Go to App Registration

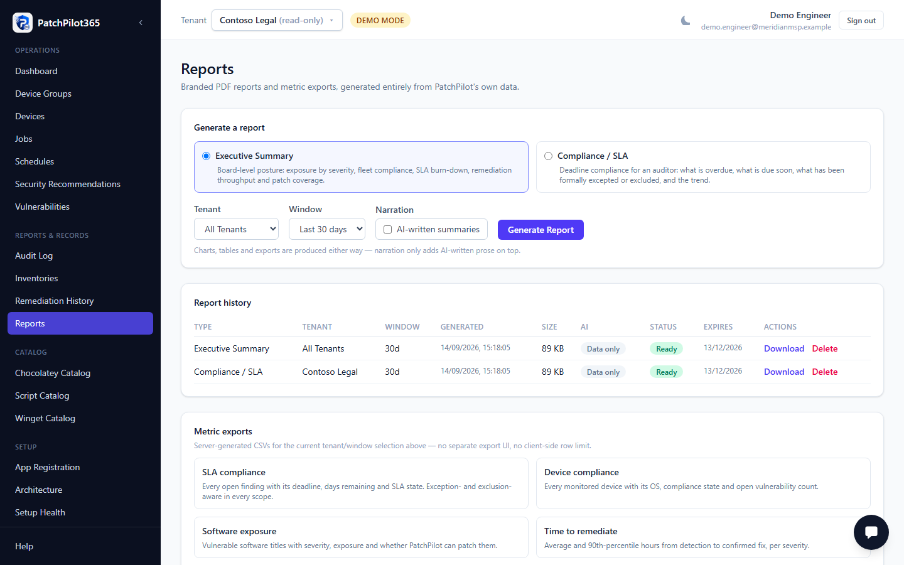[x=80, y=467]
